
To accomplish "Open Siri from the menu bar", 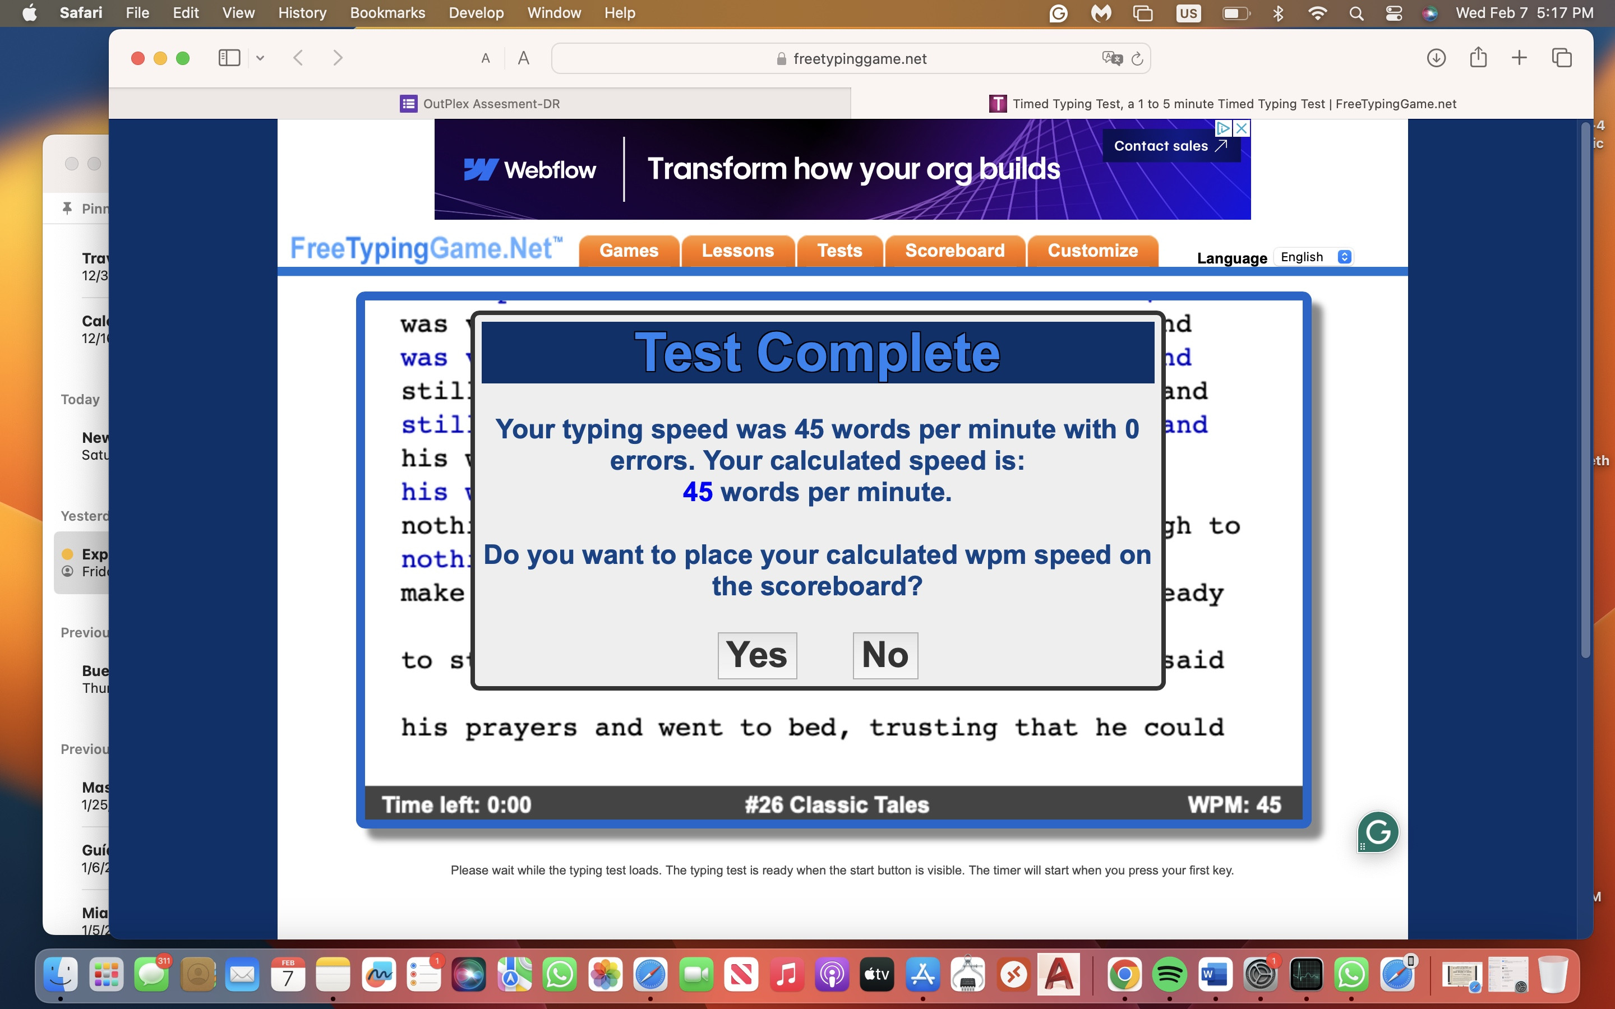I will point(1429,13).
